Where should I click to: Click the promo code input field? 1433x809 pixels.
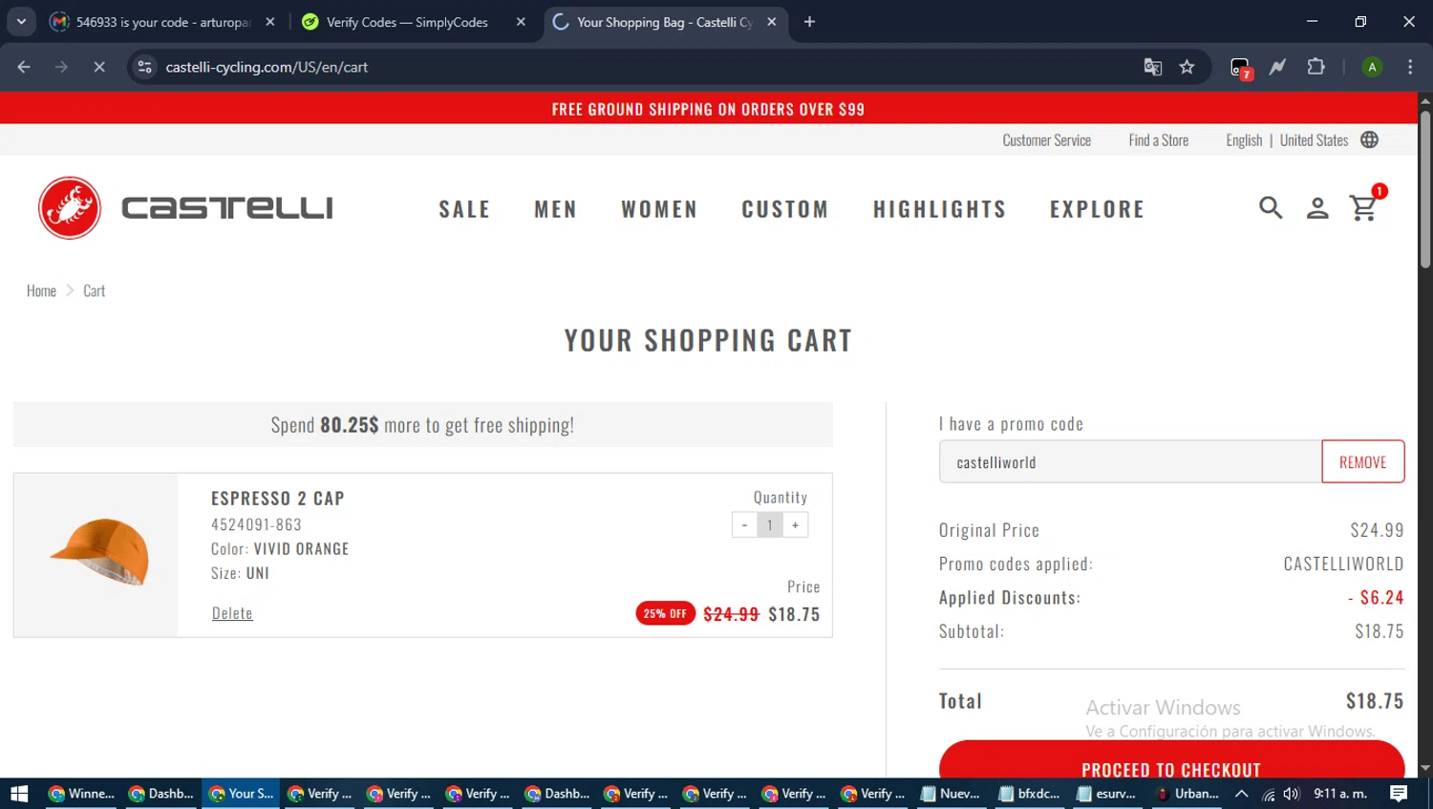(1130, 462)
